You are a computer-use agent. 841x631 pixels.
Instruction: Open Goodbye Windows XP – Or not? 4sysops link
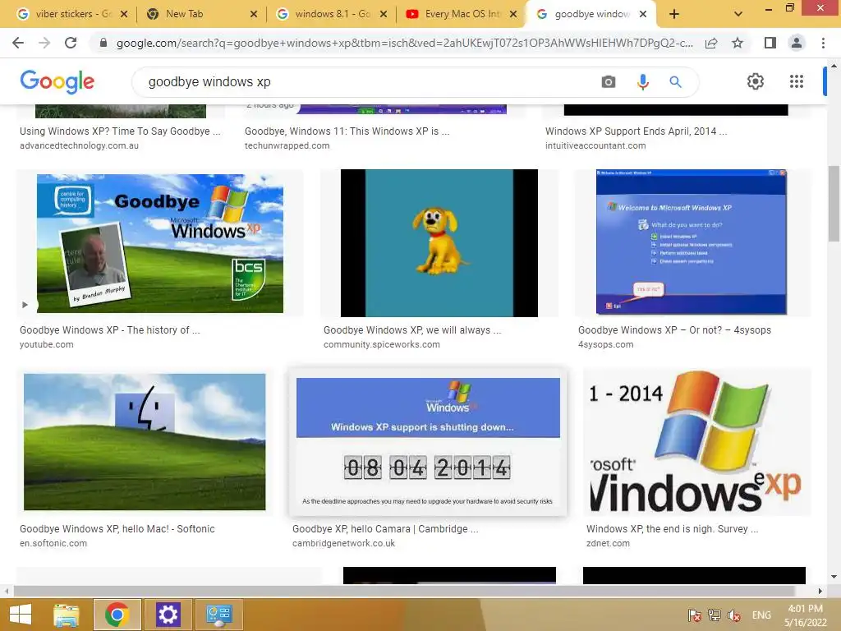coord(675,330)
